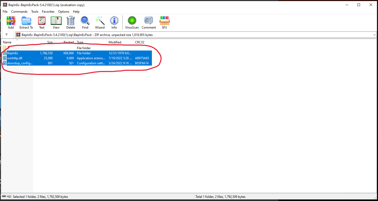Click the BepInEx folder icon

(4, 53)
